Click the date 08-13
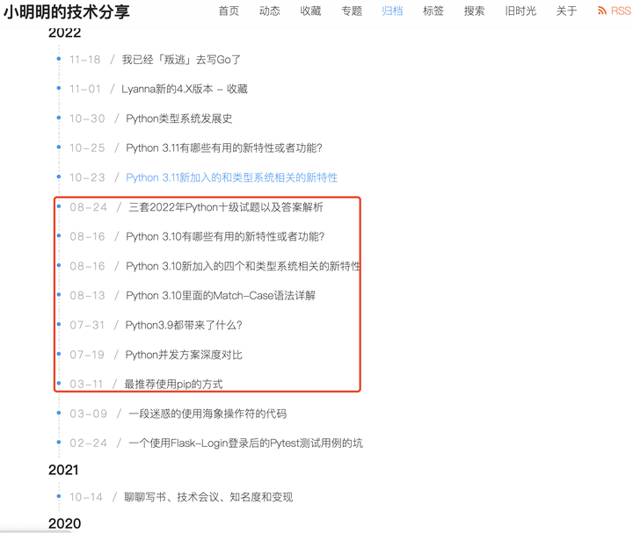The image size is (633, 533). coord(87,296)
